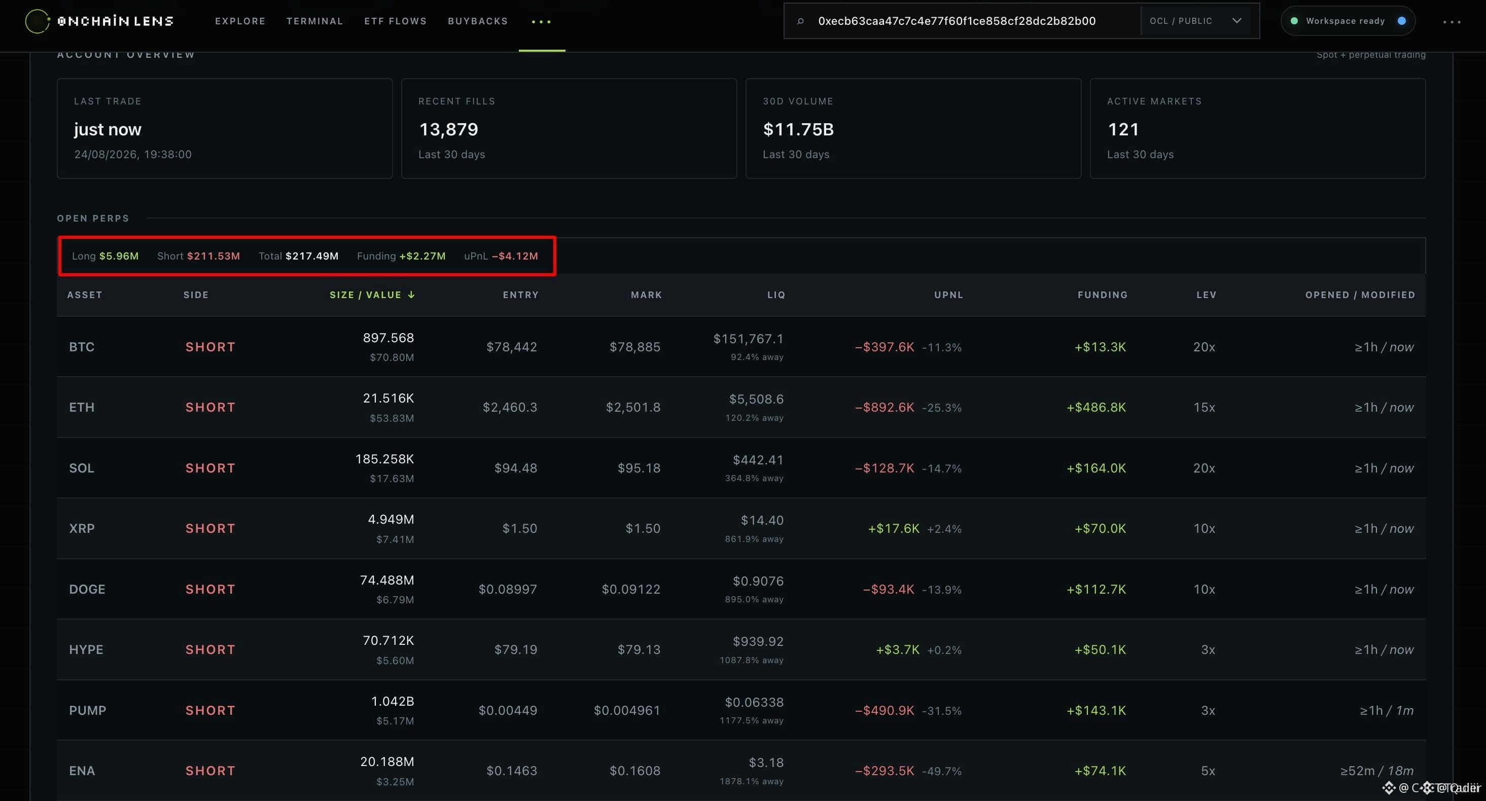Click DOGE entry price $0.08997
This screenshot has height=801, width=1486.
pos(508,590)
